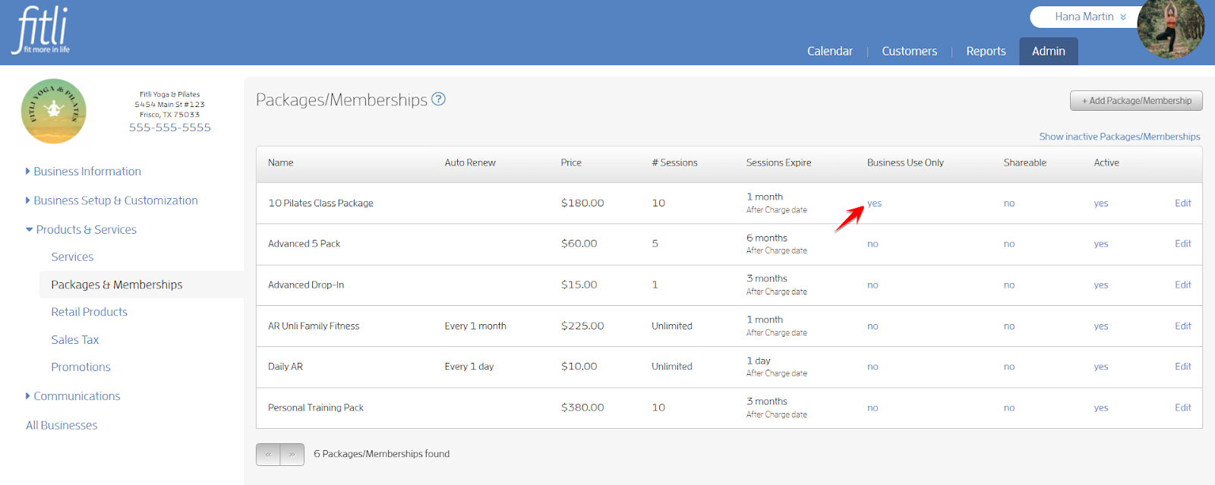
Task: Open All Businesses link
Action: click(x=62, y=425)
